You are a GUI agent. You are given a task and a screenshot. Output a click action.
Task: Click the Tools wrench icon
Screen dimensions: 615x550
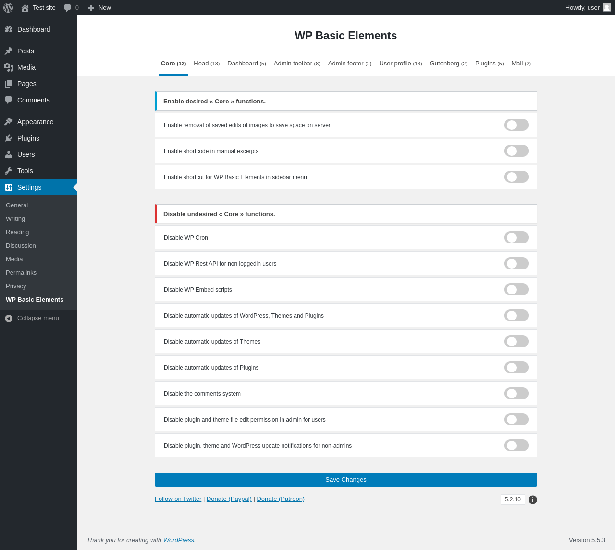9,171
